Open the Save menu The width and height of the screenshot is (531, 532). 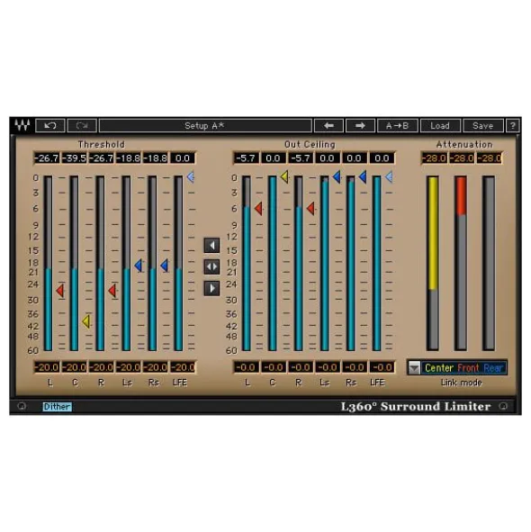482,126
